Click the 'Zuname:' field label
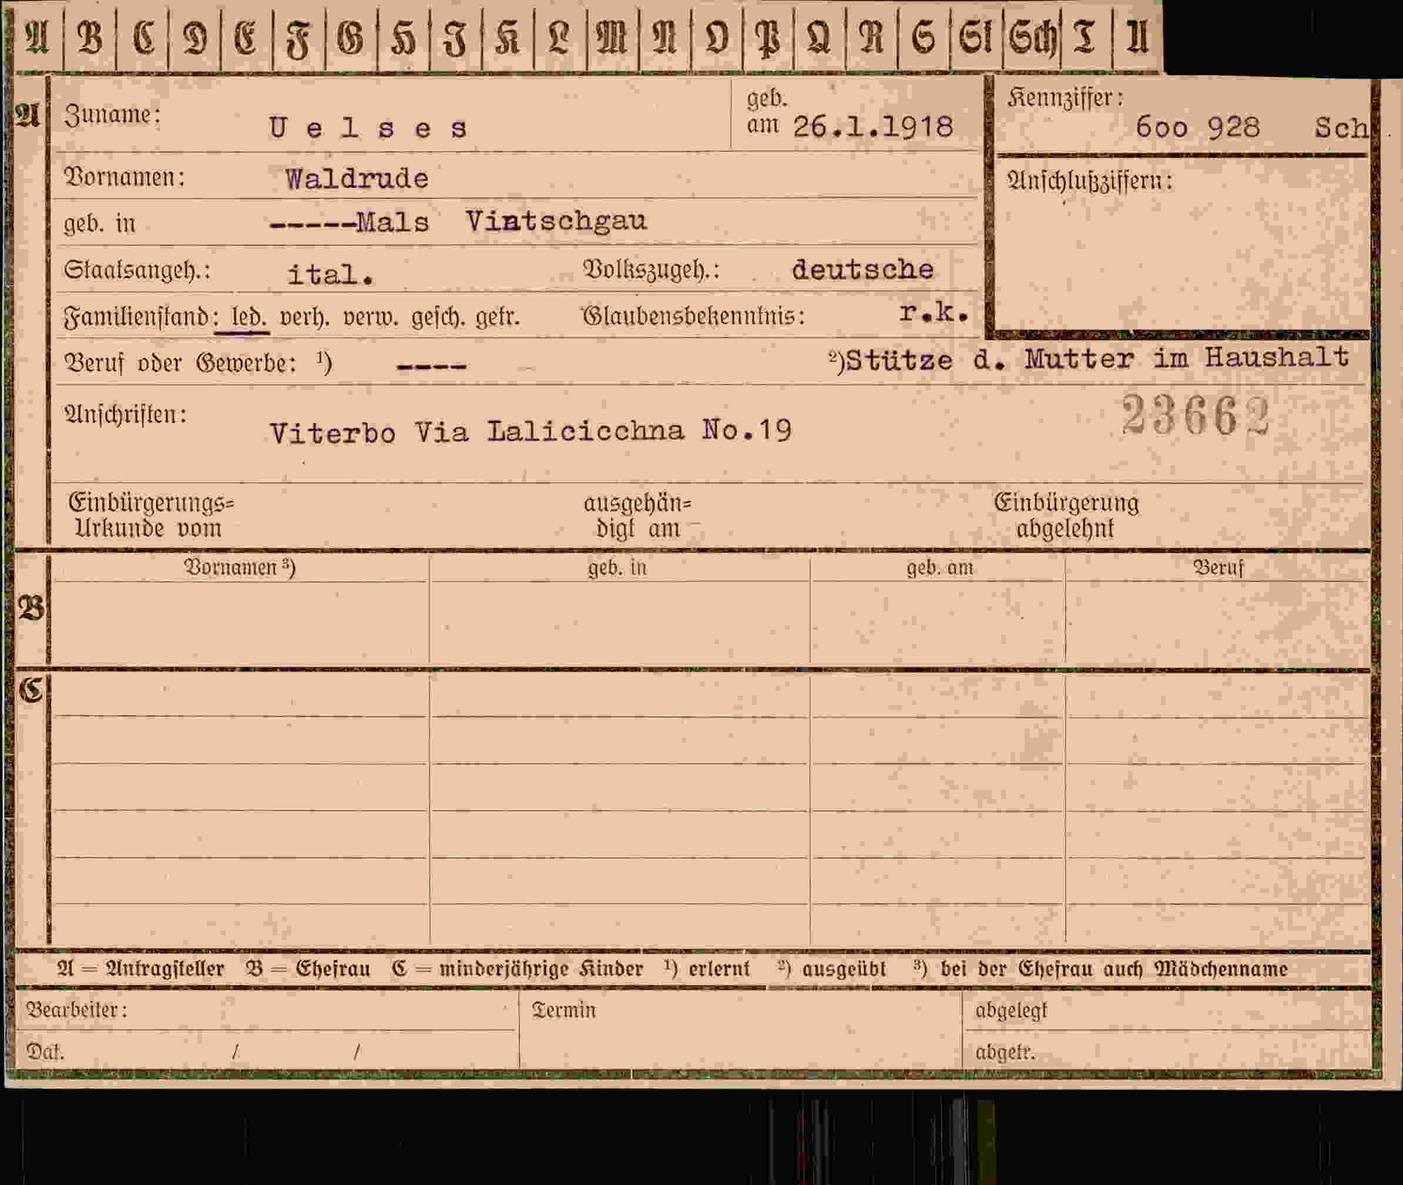The image size is (1403, 1185). 112,115
